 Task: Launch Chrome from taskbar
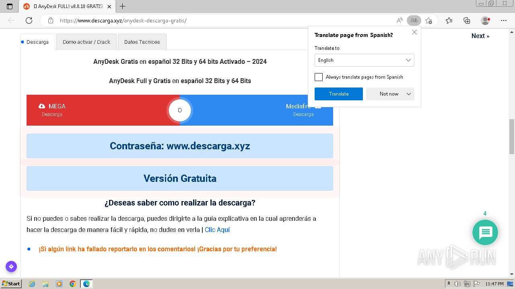[x=73, y=284]
